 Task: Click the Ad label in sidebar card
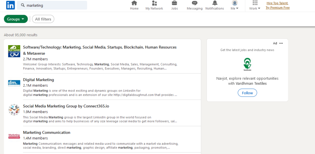click(x=275, y=43)
